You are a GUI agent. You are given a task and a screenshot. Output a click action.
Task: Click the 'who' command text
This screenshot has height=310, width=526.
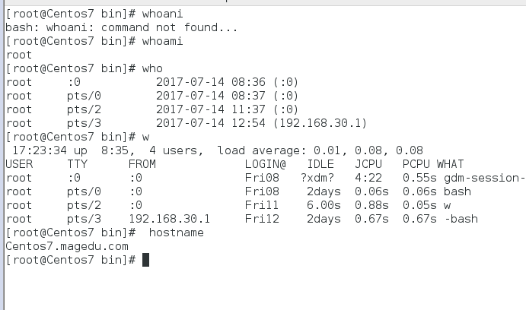pyautogui.click(x=152, y=68)
